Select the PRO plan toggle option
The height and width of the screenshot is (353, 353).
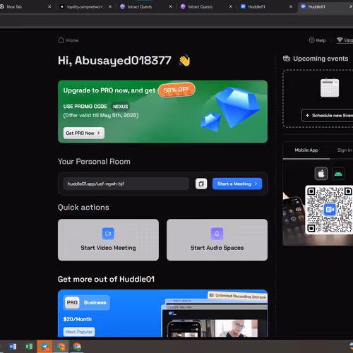pos(72,302)
